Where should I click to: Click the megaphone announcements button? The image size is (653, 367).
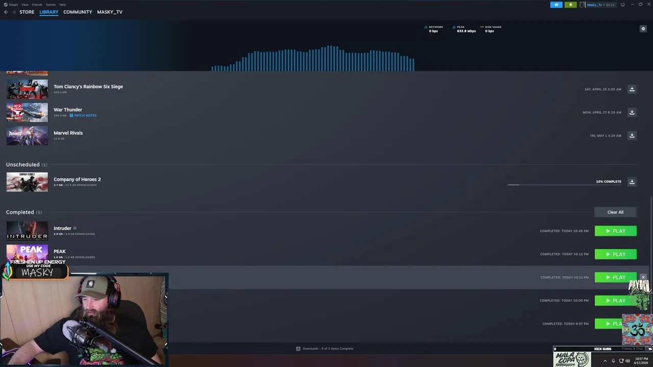tap(556, 5)
